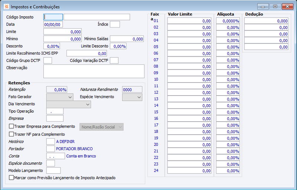The height and width of the screenshot is (190, 297).
Task: Expand the Dia Vencimento dropdown
Action: pos(69,104)
